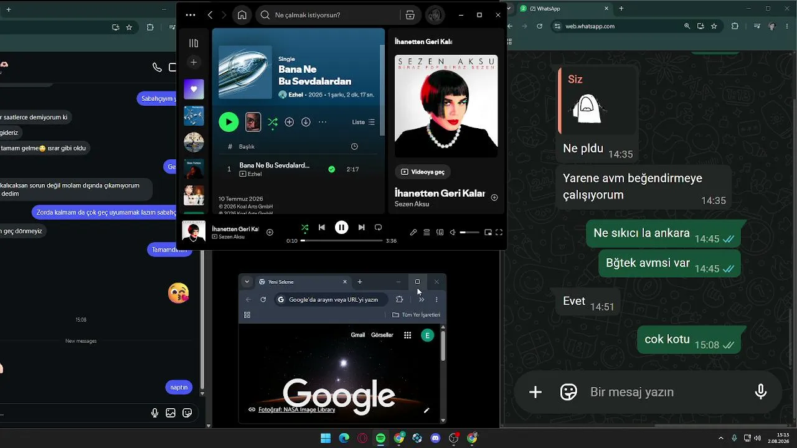Toggle shuffle for the single's track list

coord(273,123)
